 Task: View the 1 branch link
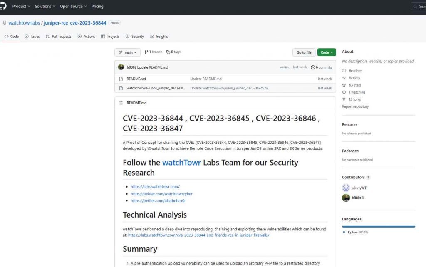click(153, 52)
